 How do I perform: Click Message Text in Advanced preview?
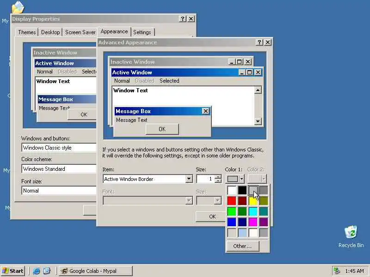[132, 120]
